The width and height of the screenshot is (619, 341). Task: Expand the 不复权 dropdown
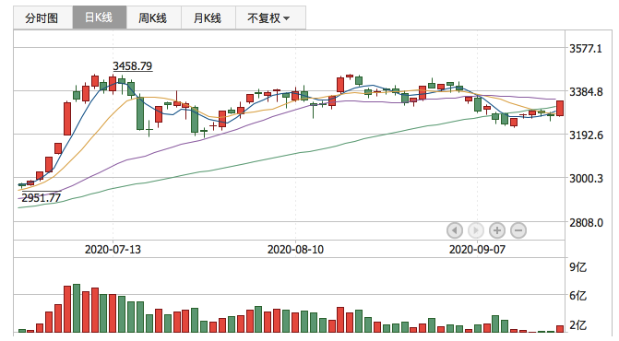(x=270, y=18)
